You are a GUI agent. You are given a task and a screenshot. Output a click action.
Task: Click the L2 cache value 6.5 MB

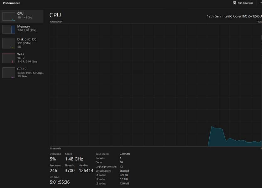pos(124,179)
